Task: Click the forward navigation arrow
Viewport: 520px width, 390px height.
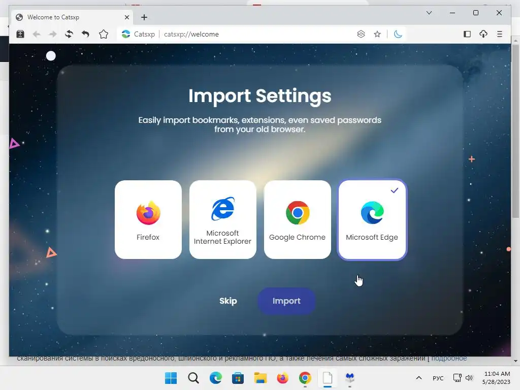Action: tap(53, 34)
